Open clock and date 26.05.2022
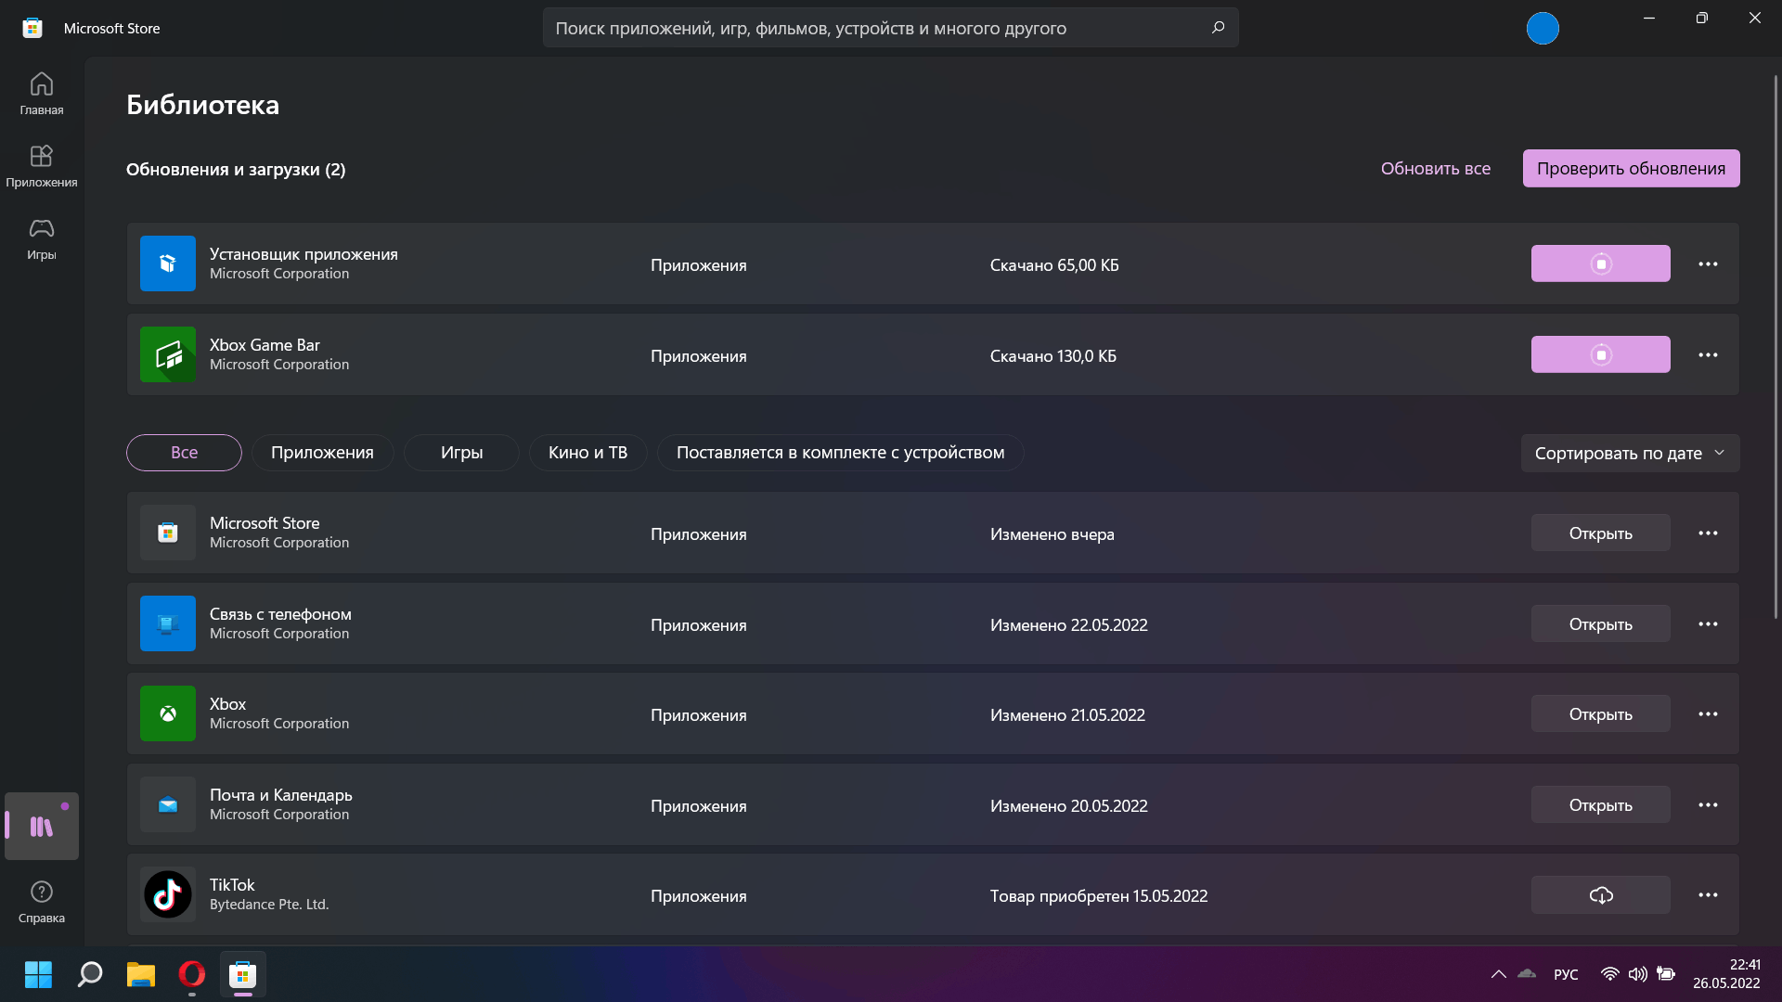The image size is (1782, 1002). tap(1726, 973)
